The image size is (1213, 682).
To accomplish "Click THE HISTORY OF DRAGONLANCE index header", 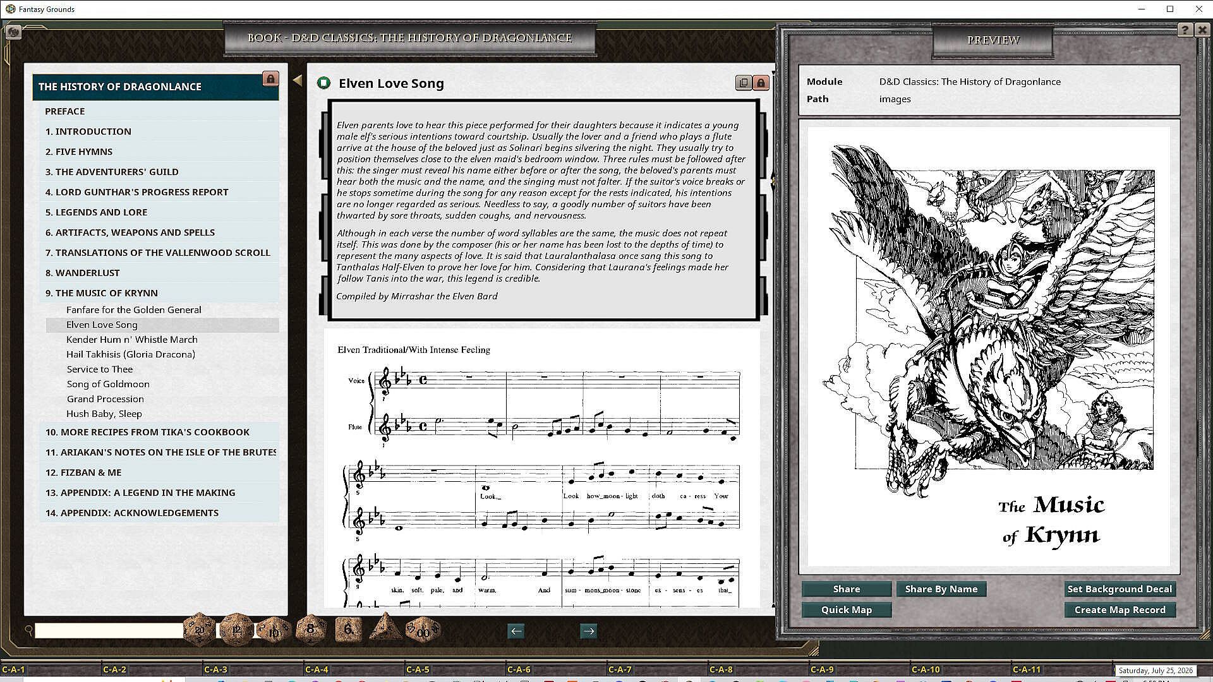I will (x=155, y=87).
